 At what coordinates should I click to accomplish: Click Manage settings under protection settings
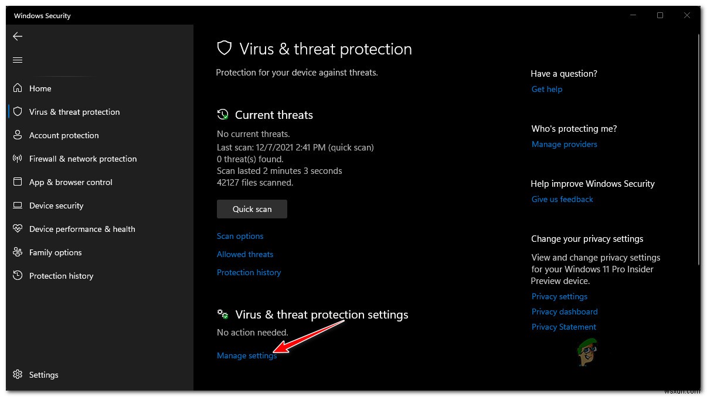point(246,355)
